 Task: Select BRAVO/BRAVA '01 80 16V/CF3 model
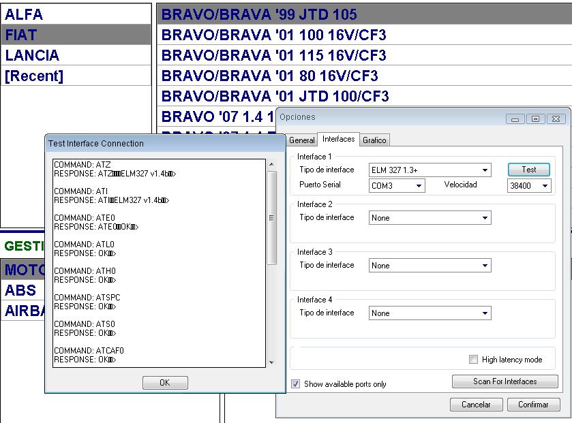364,76
